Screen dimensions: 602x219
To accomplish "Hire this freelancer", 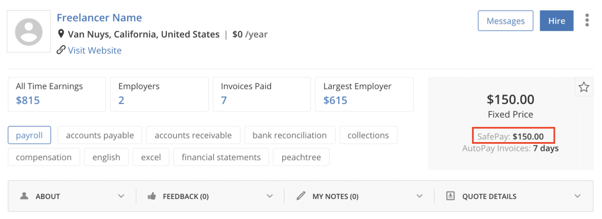I will pos(557,21).
